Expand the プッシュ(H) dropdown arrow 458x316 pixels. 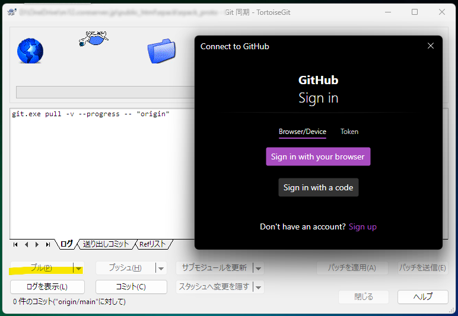(x=161, y=268)
